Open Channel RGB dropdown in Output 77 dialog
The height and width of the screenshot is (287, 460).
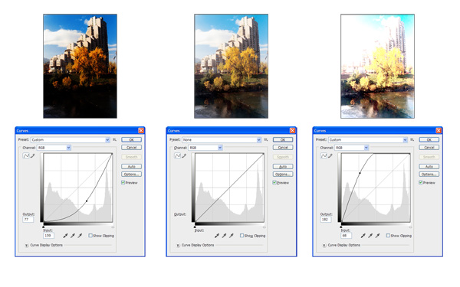(x=54, y=148)
